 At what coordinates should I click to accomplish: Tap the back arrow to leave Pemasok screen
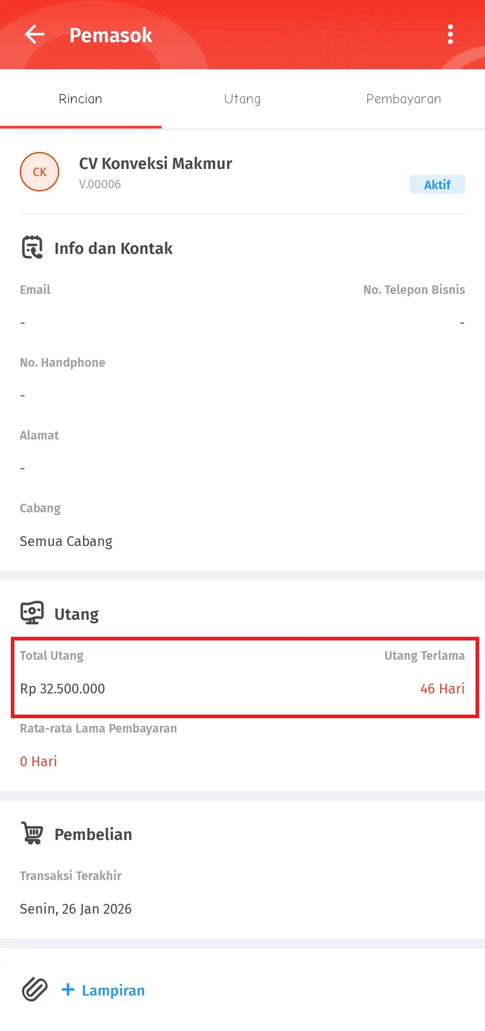[x=34, y=35]
